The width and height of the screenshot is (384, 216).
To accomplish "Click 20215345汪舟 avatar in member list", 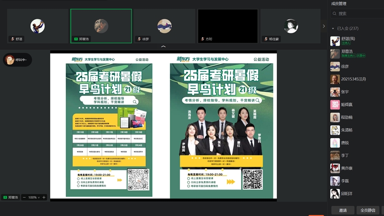I will [x=335, y=79].
